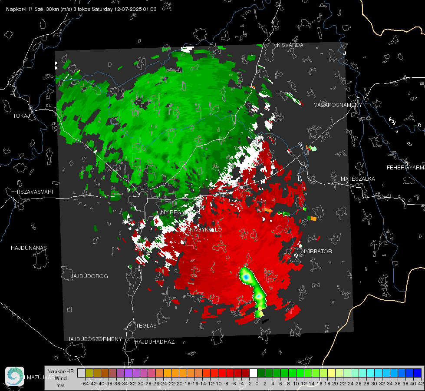The height and width of the screenshot is (391, 425).
Task: Click the NAGYKÁLLÓ town label
Action: (x=206, y=229)
